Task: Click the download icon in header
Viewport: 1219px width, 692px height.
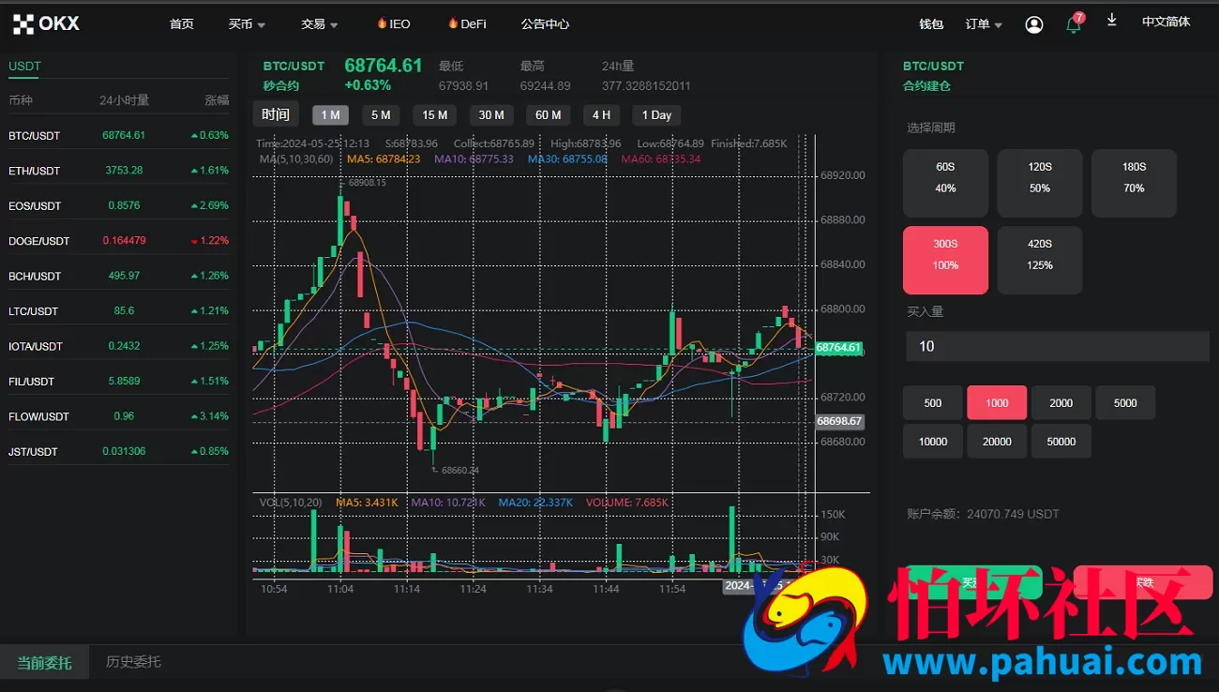Action: click(x=1111, y=20)
